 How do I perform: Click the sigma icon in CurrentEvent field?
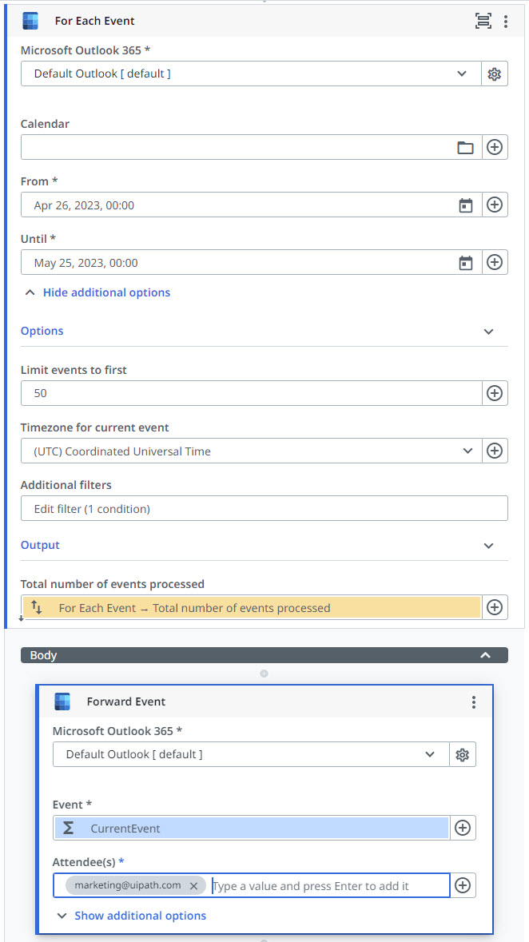coord(69,828)
